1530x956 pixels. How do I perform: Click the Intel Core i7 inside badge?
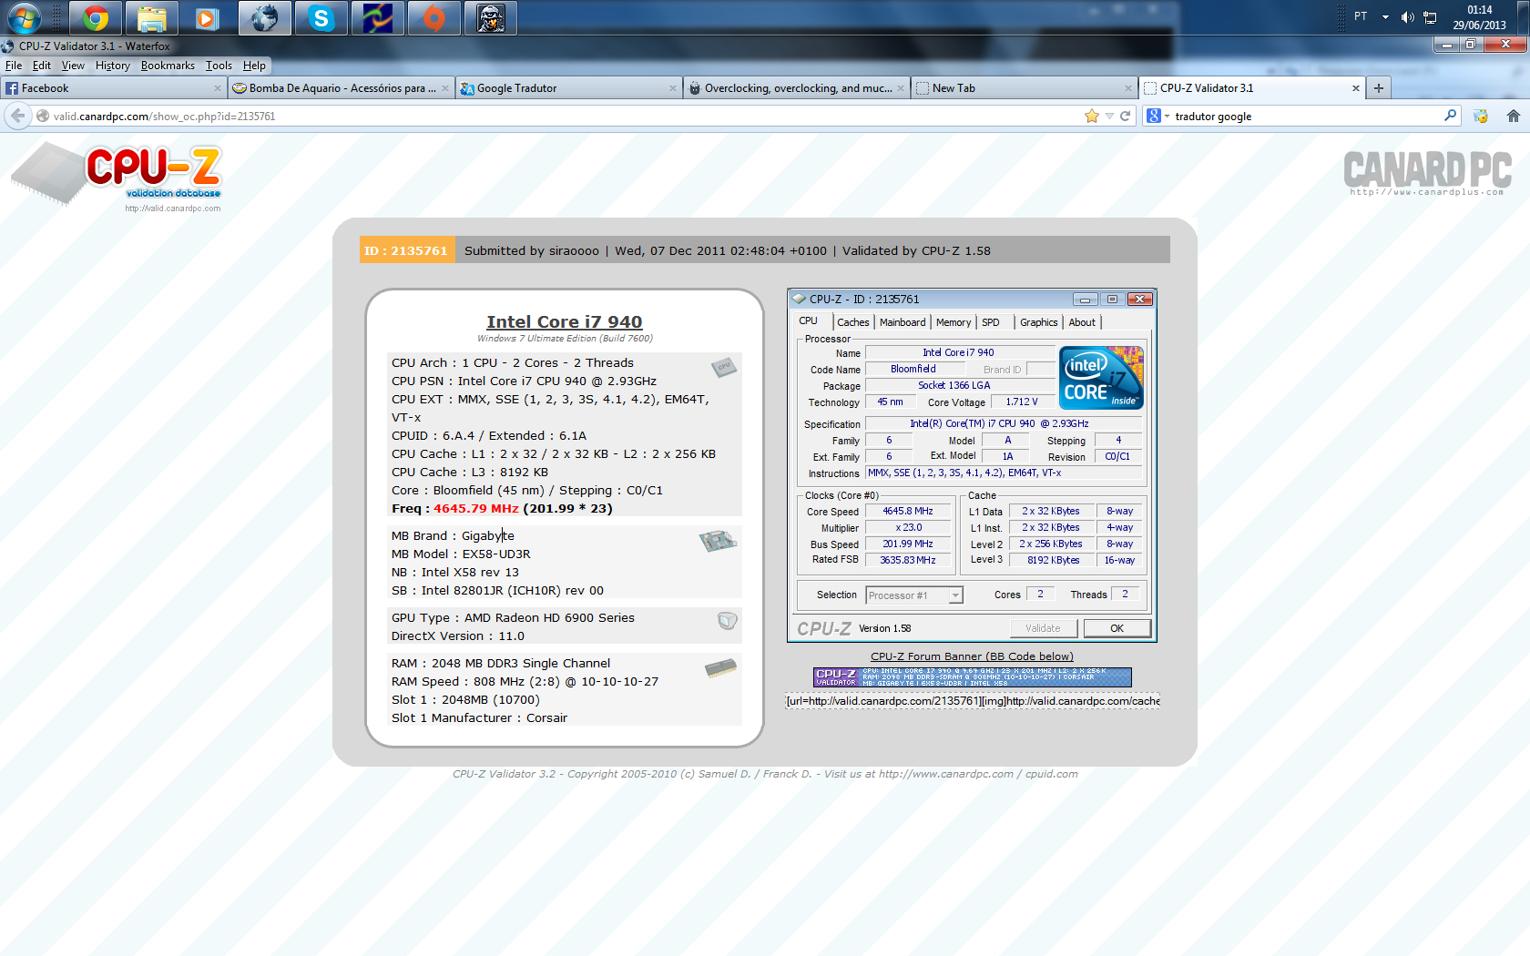coord(1101,377)
